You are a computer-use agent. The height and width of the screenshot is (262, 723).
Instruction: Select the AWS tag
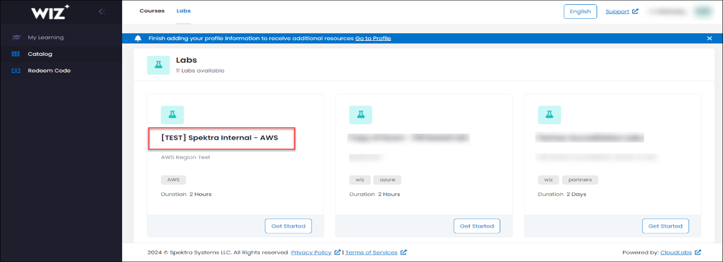tap(173, 180)
